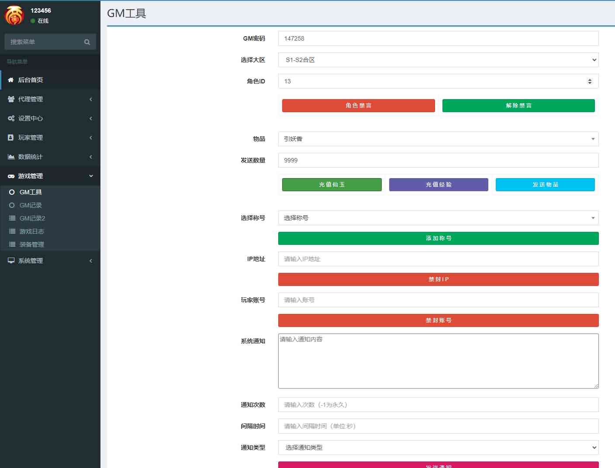
Task: Click the gamepad icon beside 游戏管理
Action: coord(11,176)
